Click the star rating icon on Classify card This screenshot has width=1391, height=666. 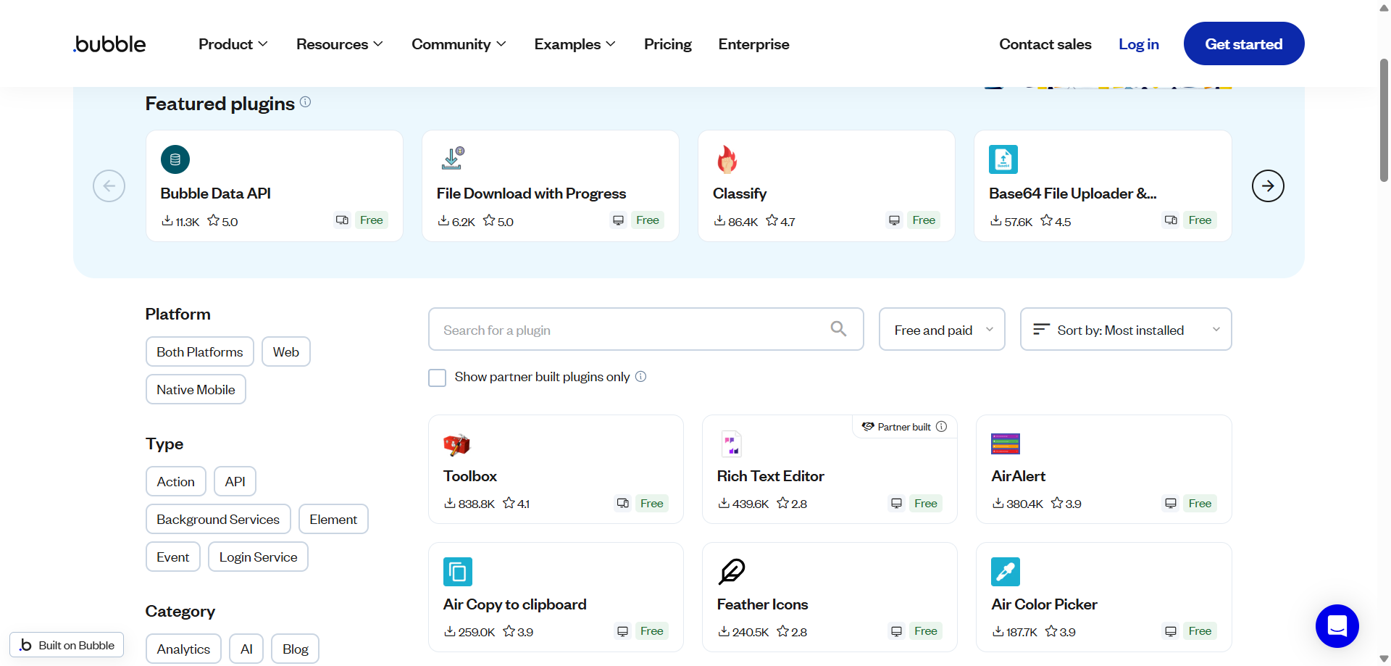(x=772, y=220)
